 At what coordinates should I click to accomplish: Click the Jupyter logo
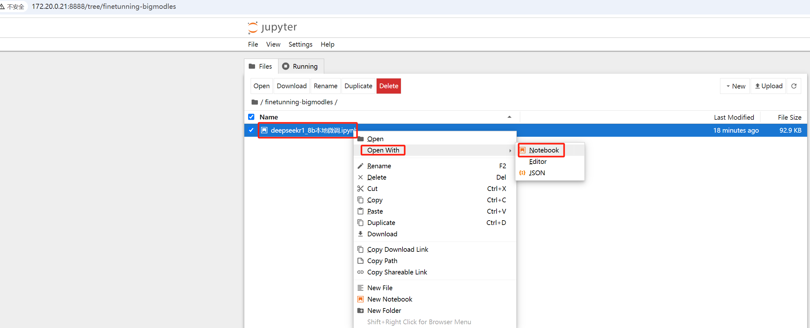[x=272, y=27]
